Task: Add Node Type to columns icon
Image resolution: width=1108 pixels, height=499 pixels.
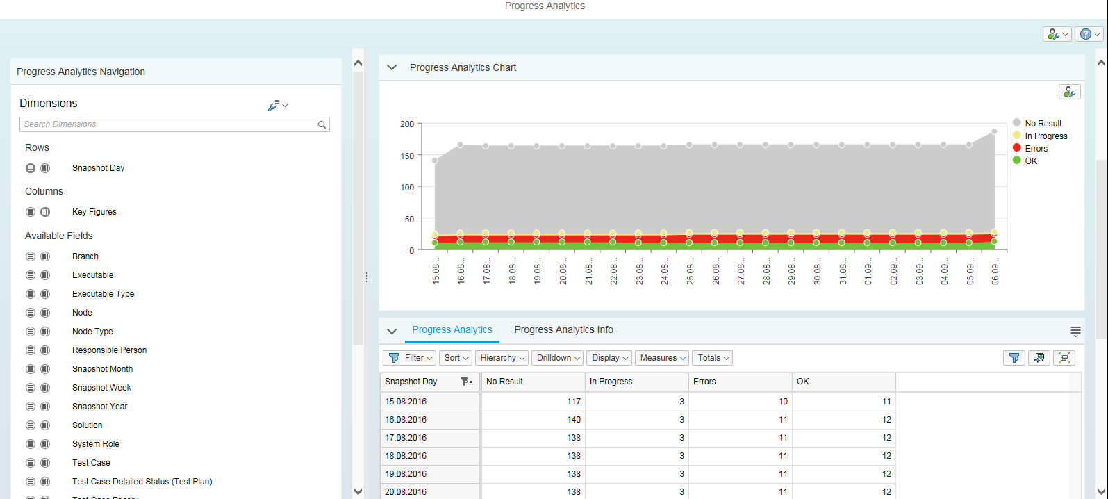Action: 45,332
